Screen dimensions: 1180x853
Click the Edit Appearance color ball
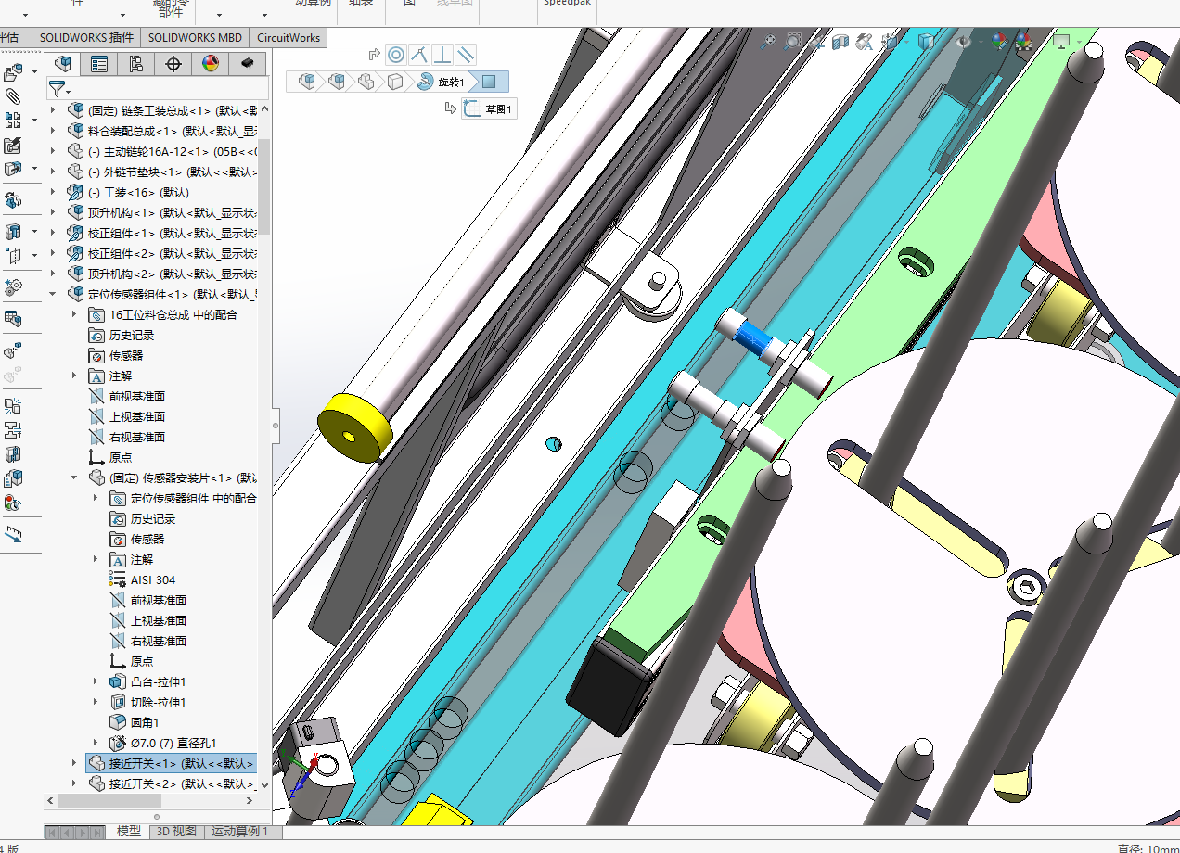[998, 42]
